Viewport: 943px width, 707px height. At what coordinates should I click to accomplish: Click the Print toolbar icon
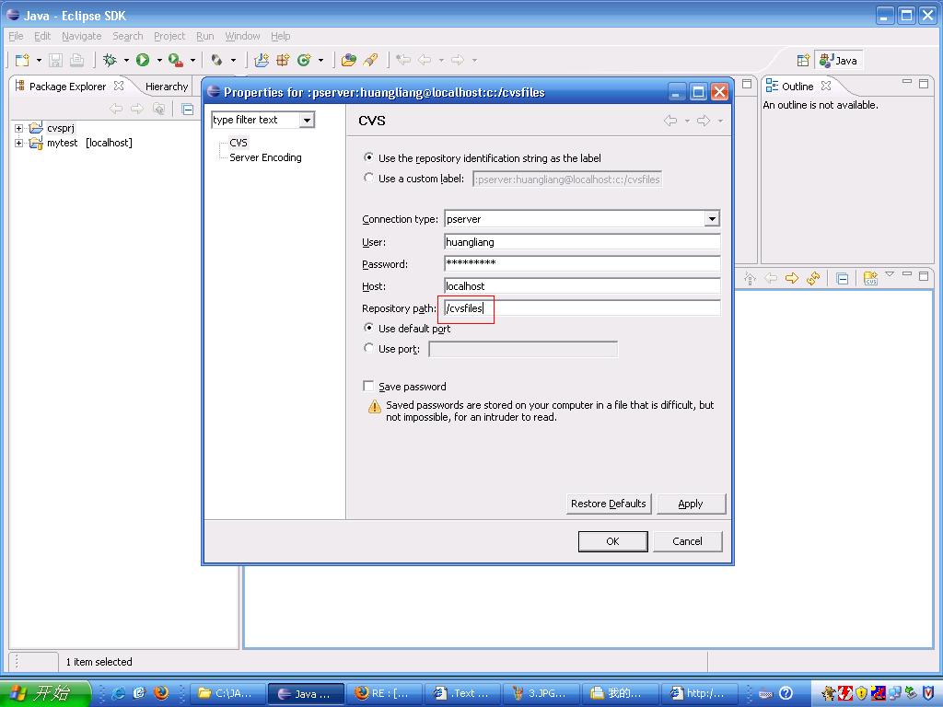(77, 60)
